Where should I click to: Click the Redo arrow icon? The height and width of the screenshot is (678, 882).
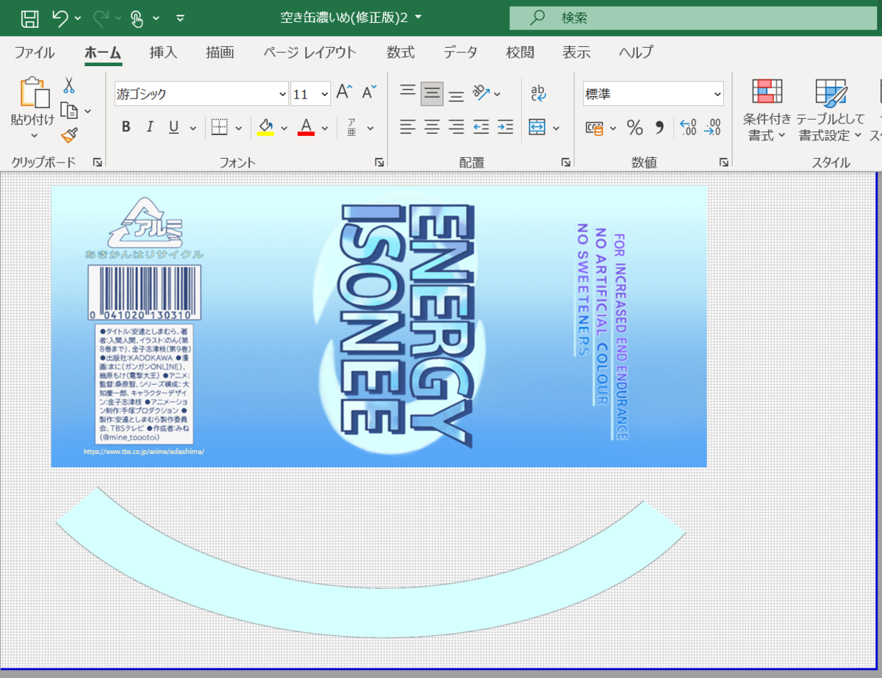coord(101,18)
